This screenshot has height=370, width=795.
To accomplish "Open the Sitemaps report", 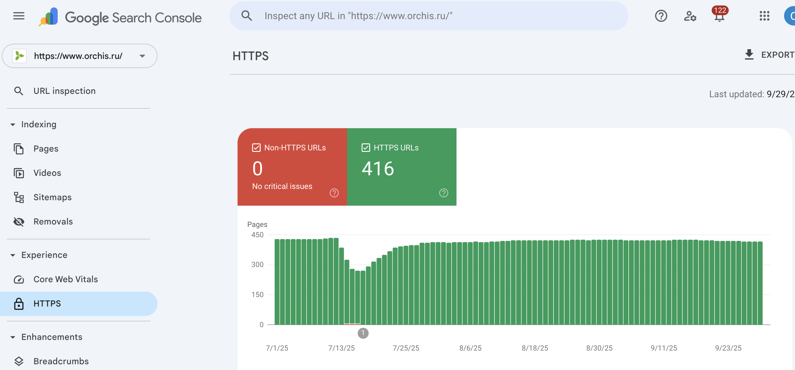I will tap(52, 197).
